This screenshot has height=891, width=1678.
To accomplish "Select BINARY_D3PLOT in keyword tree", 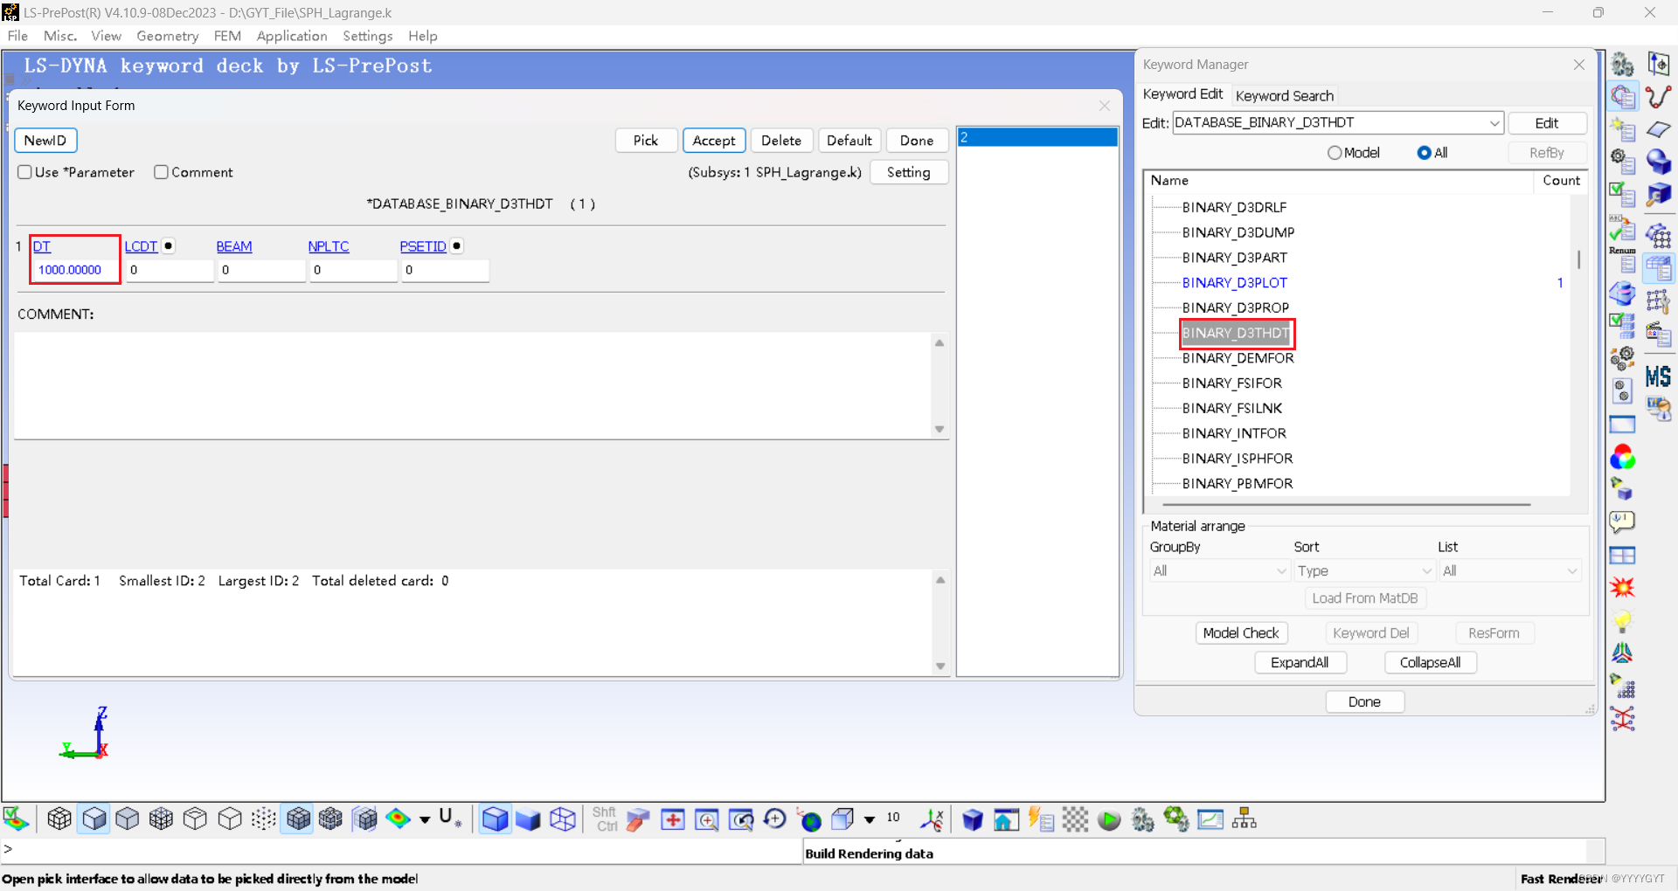I will [x=1234, y=283].
